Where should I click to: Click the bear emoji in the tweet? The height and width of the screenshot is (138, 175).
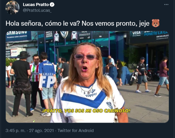pos(156,23)
